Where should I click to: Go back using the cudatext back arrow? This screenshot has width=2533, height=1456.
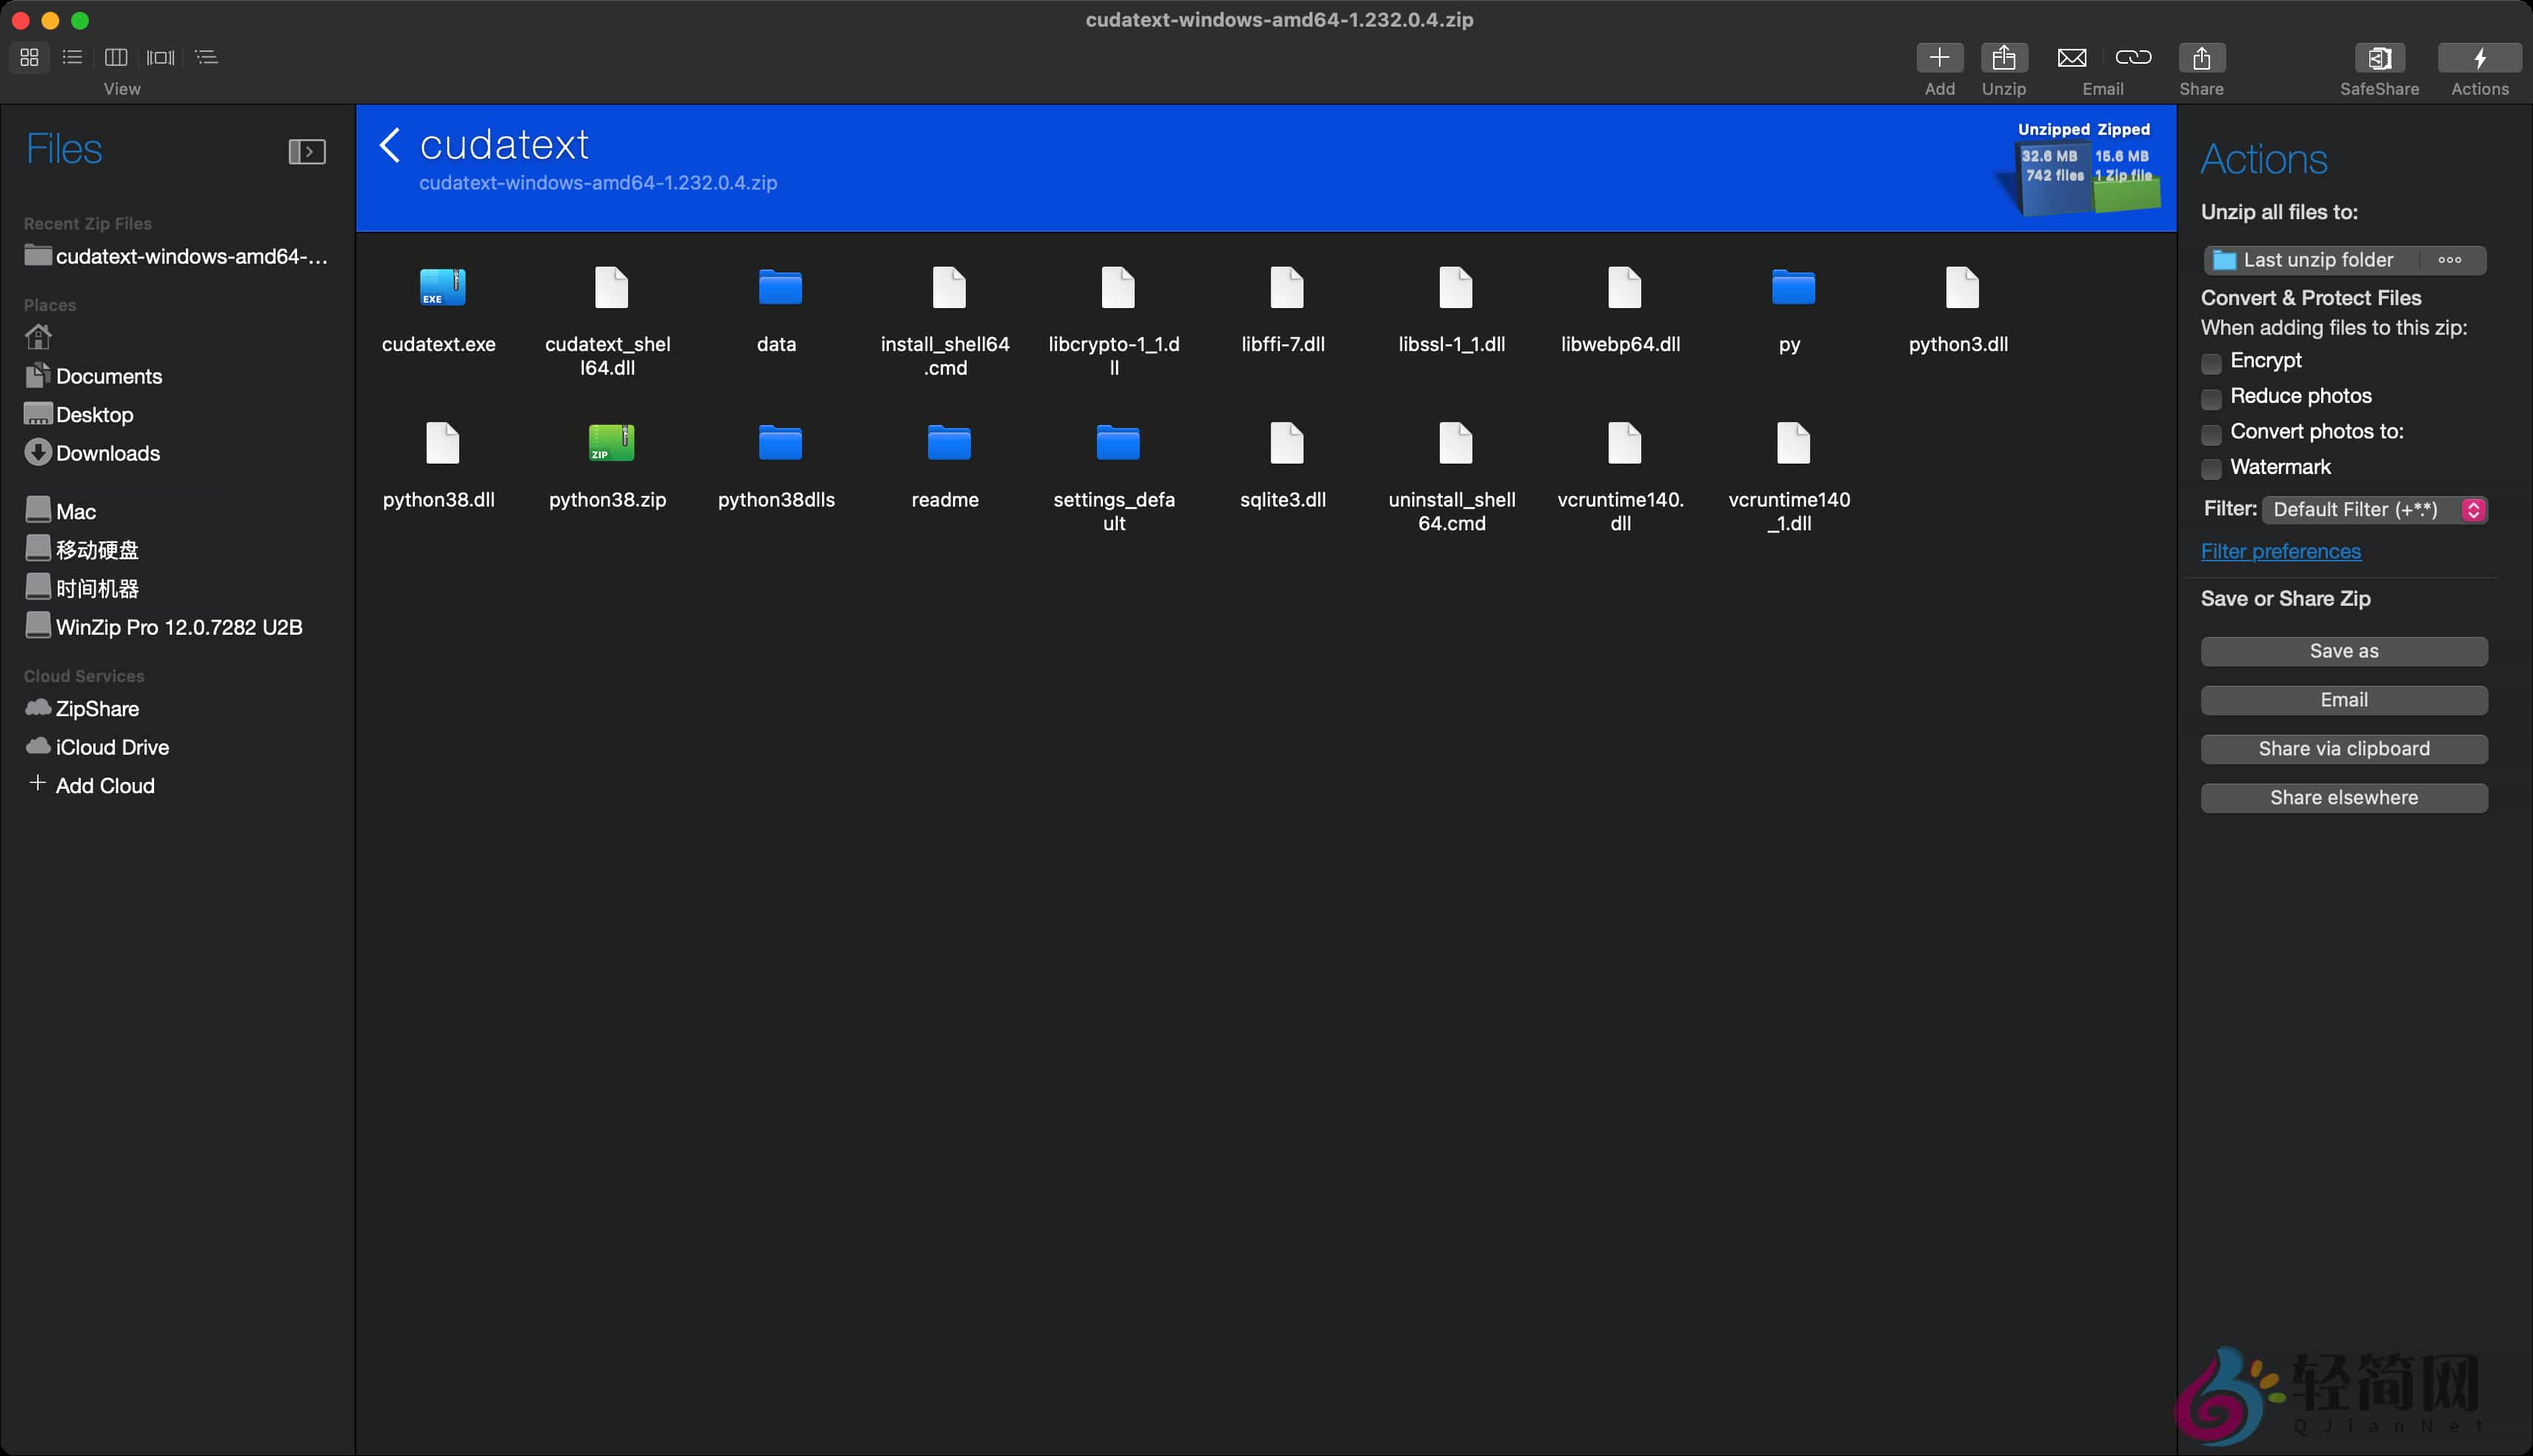[x=389, y=146]
